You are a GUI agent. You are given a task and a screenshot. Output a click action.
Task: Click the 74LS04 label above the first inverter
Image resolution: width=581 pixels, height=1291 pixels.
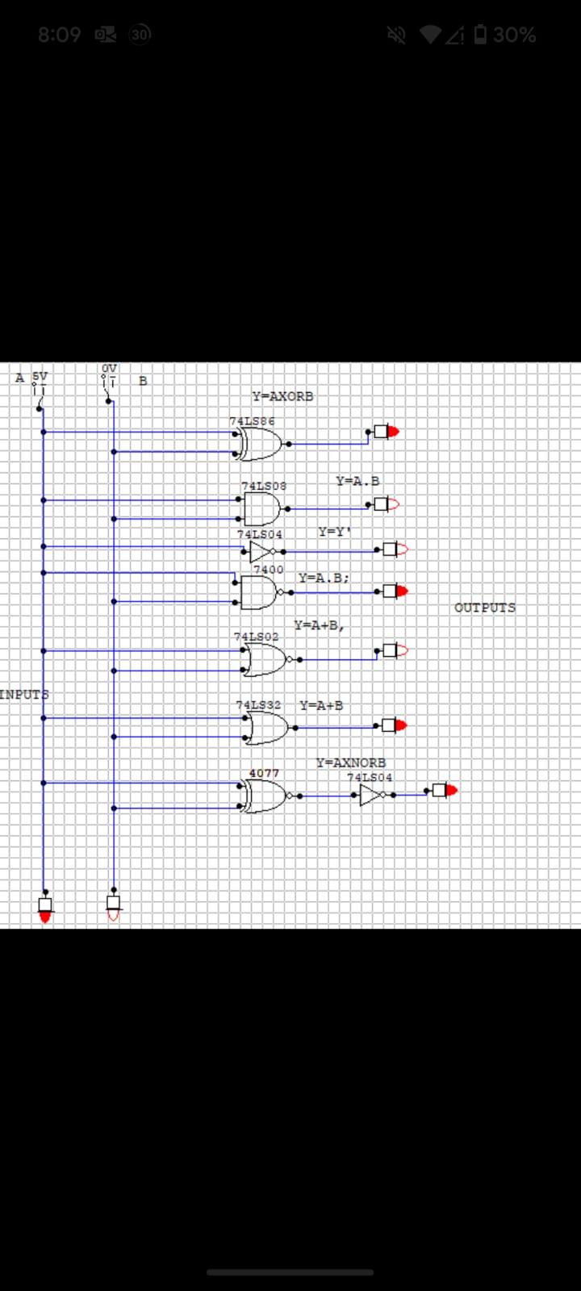[260, 534]
